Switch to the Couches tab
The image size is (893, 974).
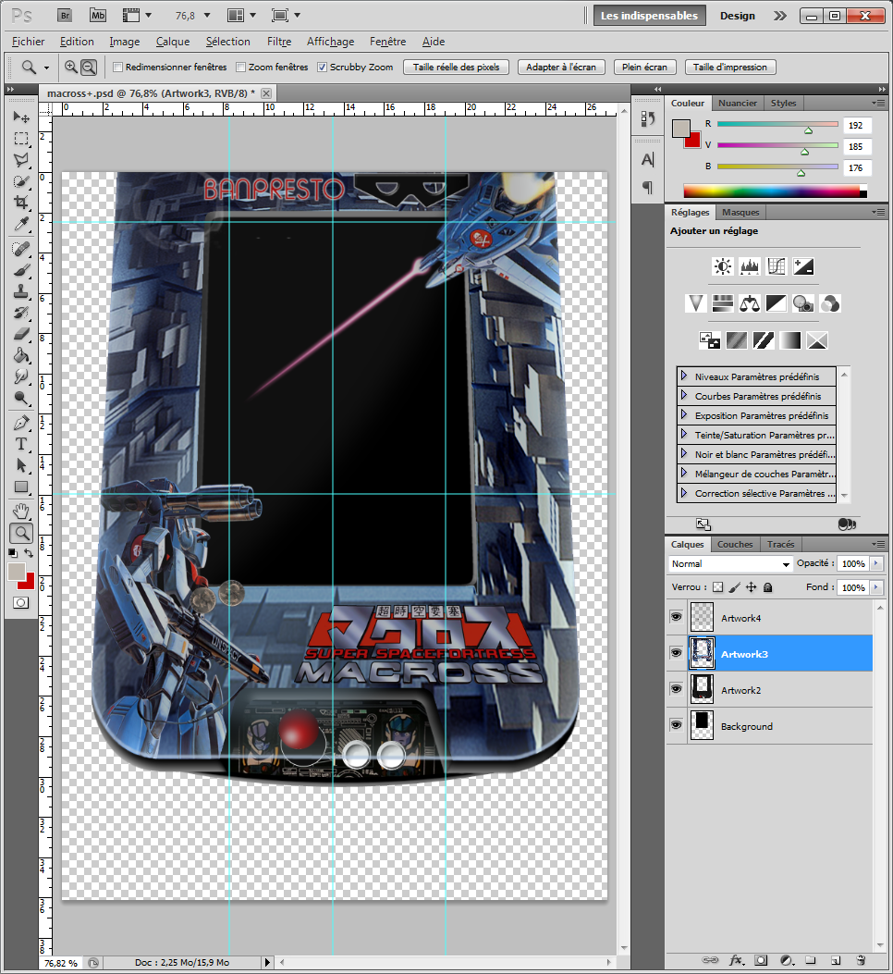pyautogui.click(x=735, y=545)
